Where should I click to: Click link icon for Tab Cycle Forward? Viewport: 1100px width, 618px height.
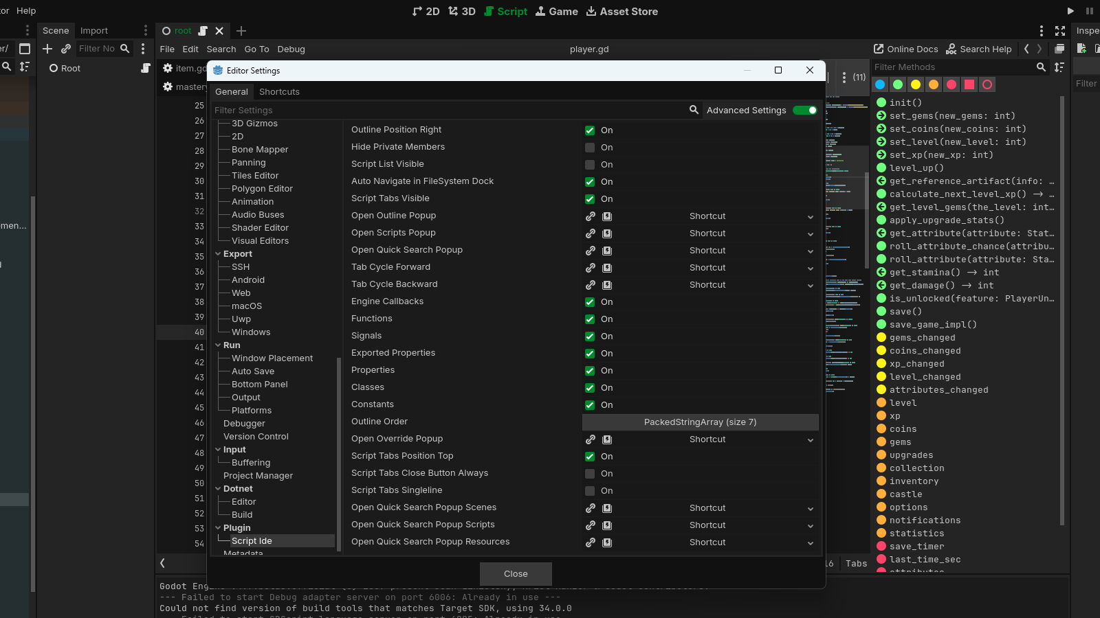pyautogui.click(x=591, y=268)
